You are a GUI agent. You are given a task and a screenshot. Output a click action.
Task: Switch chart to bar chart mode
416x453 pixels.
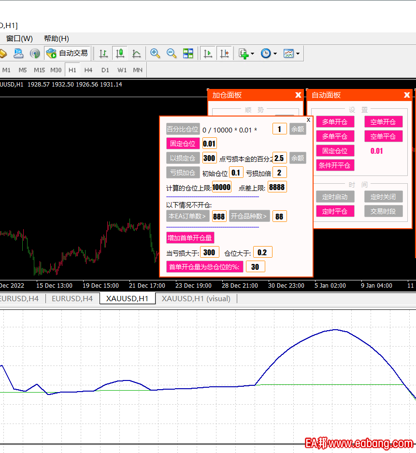pos(103,54)
